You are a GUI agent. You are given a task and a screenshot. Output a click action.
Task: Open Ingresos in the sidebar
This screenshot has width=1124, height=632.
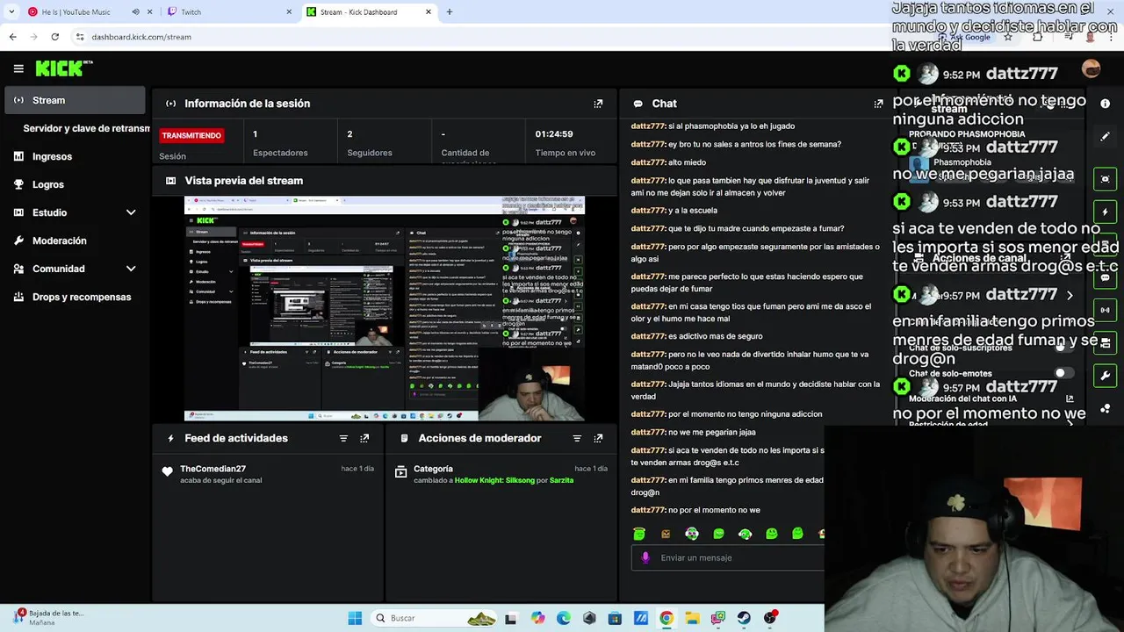[x=52, y=156]
